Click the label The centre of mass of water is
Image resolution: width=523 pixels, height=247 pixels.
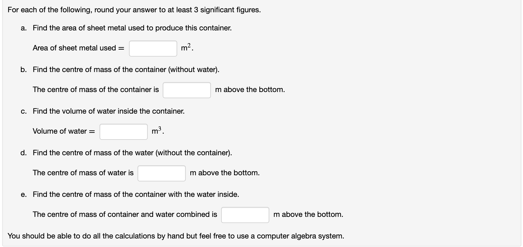[83, 173]
